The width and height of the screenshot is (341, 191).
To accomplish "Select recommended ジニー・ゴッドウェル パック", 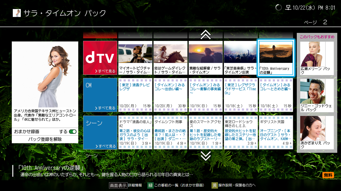I will (x=317, y=95).
